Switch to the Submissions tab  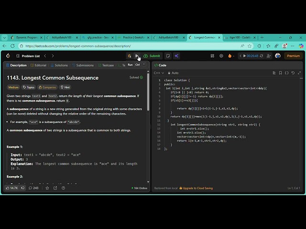point(83,65)
